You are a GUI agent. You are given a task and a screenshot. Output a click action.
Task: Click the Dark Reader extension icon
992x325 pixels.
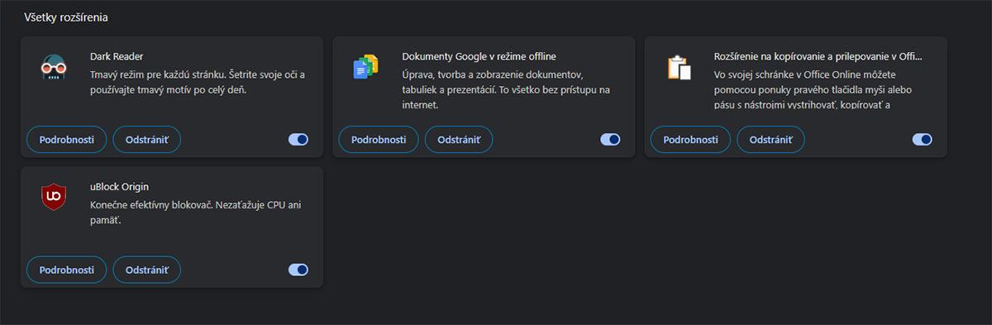(54, 68)
